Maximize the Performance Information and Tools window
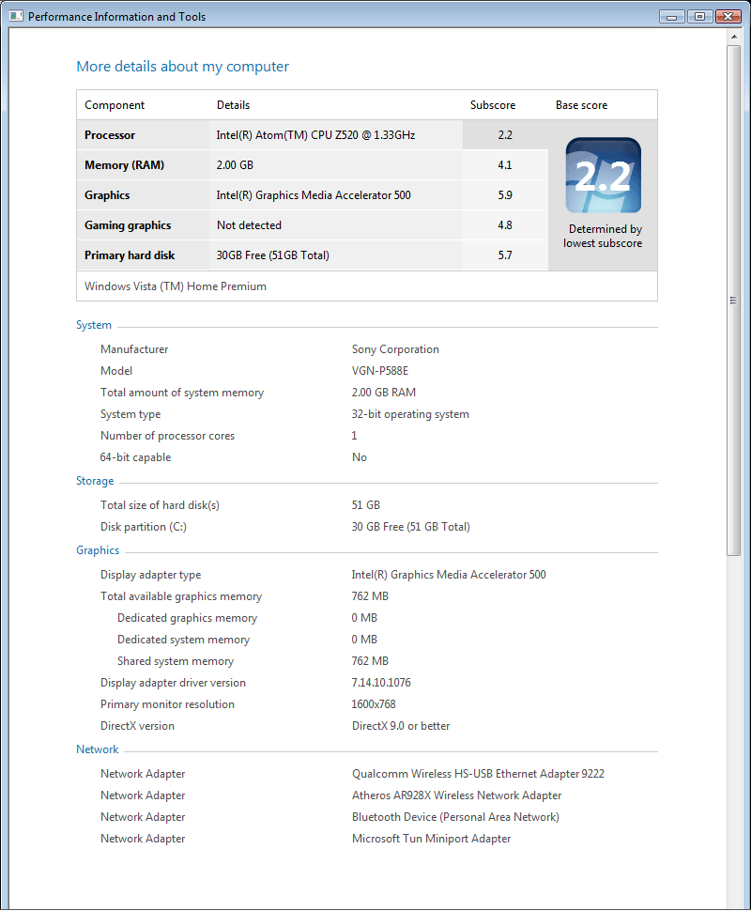The height and width of the screenshot is (911, 751). 700,16
